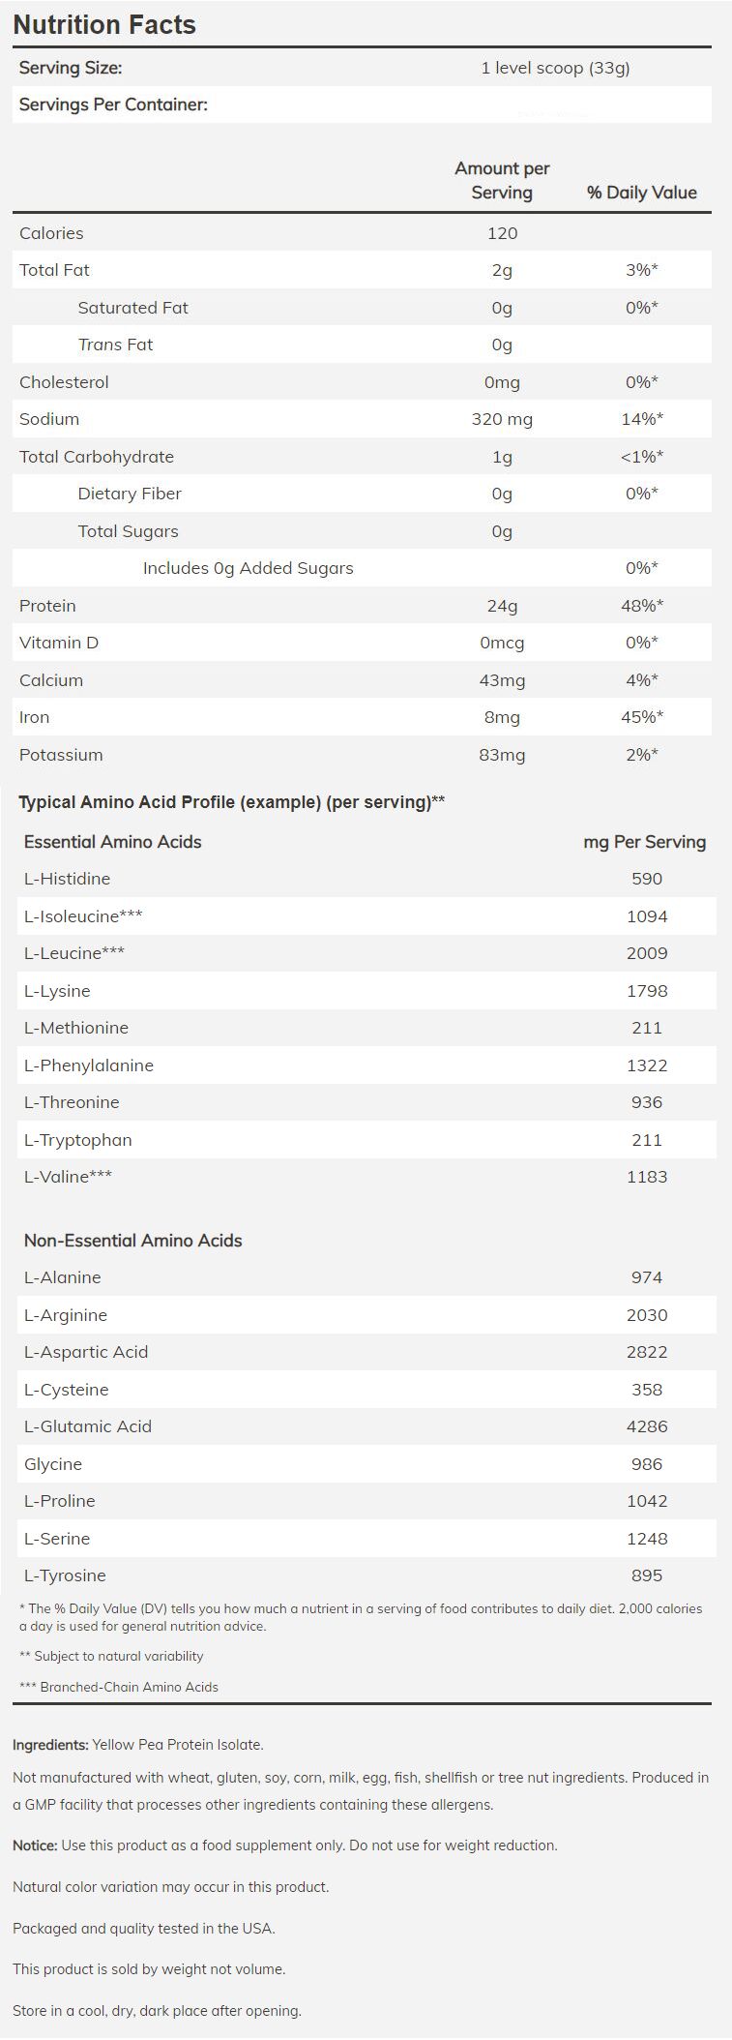Click the Nutrition Facts heading
Viewport: 732px width, 2040px height.
point(104,24)
